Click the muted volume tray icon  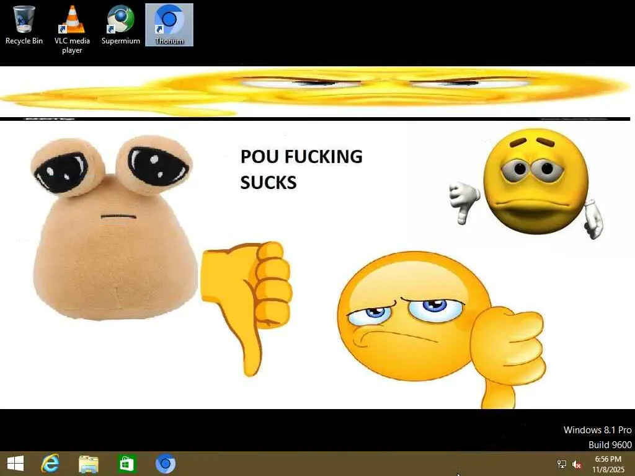[x=577, y=464]
